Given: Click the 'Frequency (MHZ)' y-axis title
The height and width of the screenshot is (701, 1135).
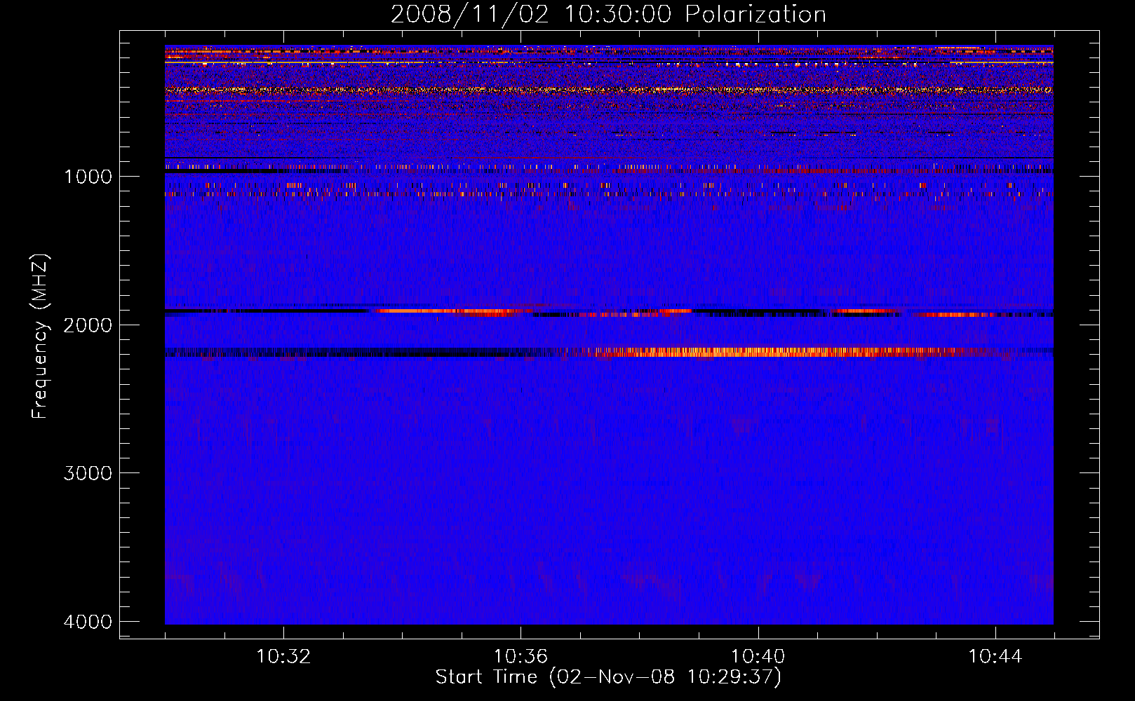Looking at the screenshot, I should click(x=40, y=336).
